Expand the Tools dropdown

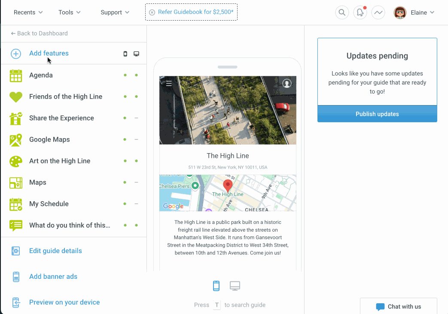coord(70,12)
